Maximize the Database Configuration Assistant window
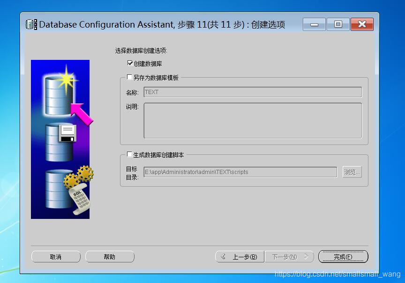 tap(338, 24)
